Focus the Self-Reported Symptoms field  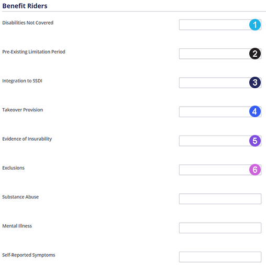click(220, 257)
